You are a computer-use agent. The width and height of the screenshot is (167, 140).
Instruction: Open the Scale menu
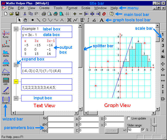point(86,8)
